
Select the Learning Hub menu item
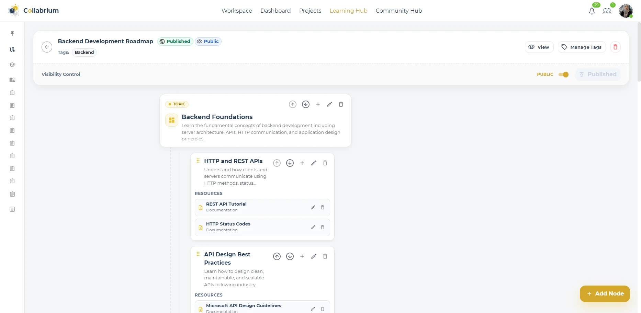pyautogui.click(x=348, y=11)
